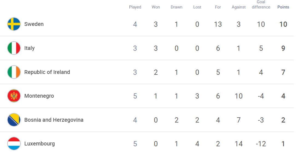Click the Italy flag icon
Image resolution: width=297 pixels, height=152 pixels.
coord(14,48)
